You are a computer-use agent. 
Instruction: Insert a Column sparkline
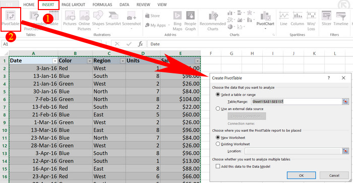tap(298, 19)
